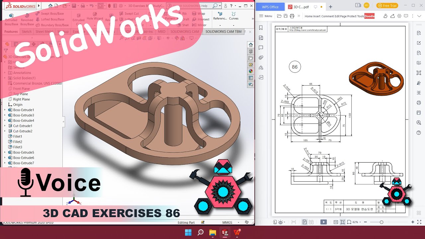Expand Cut-Extrude2 in the feature tree

click(5, 131)
